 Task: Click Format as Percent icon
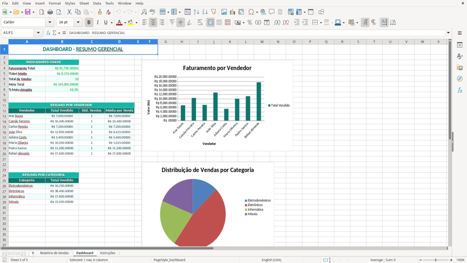pos(249,23)
